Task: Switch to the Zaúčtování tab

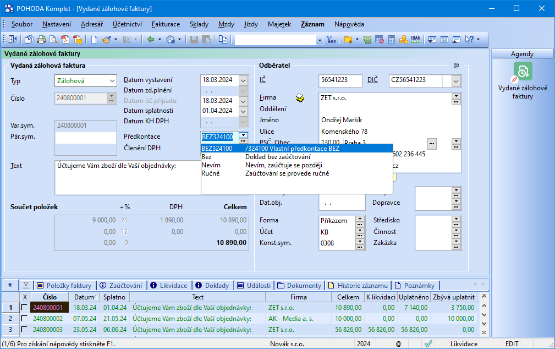Action: pos(122,286)
